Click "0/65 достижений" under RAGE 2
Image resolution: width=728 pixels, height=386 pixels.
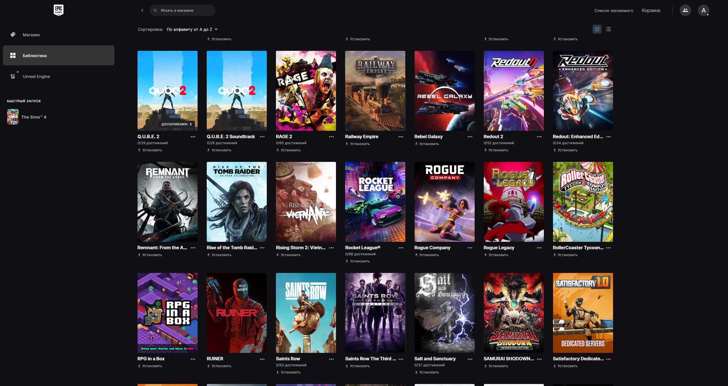pyautogui.click(x=291, y=143)
